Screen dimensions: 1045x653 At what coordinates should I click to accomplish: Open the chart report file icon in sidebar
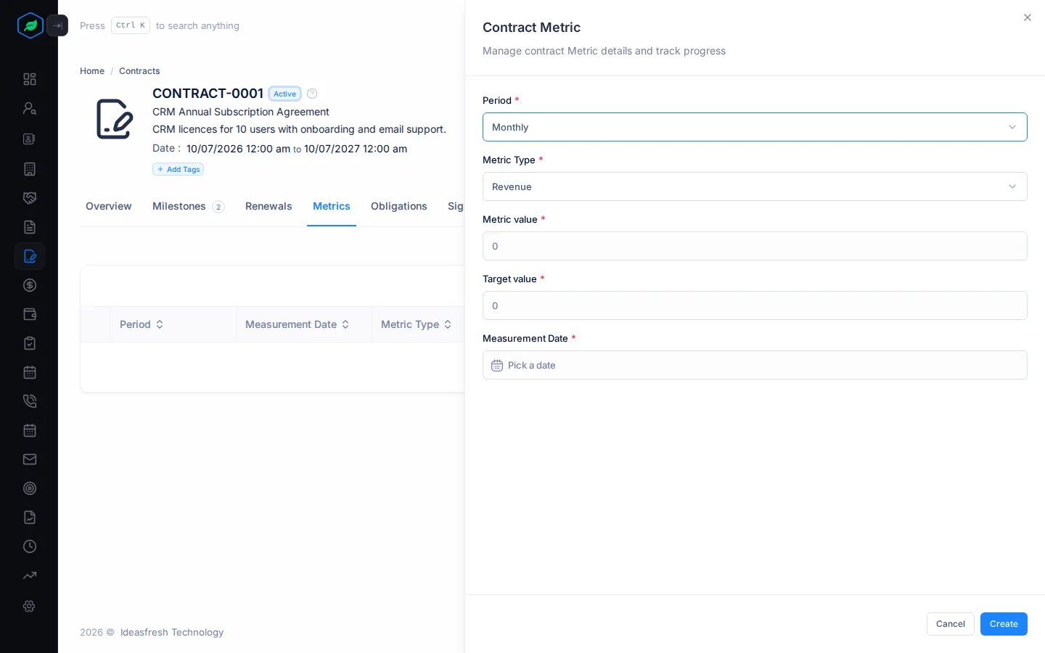30,517
